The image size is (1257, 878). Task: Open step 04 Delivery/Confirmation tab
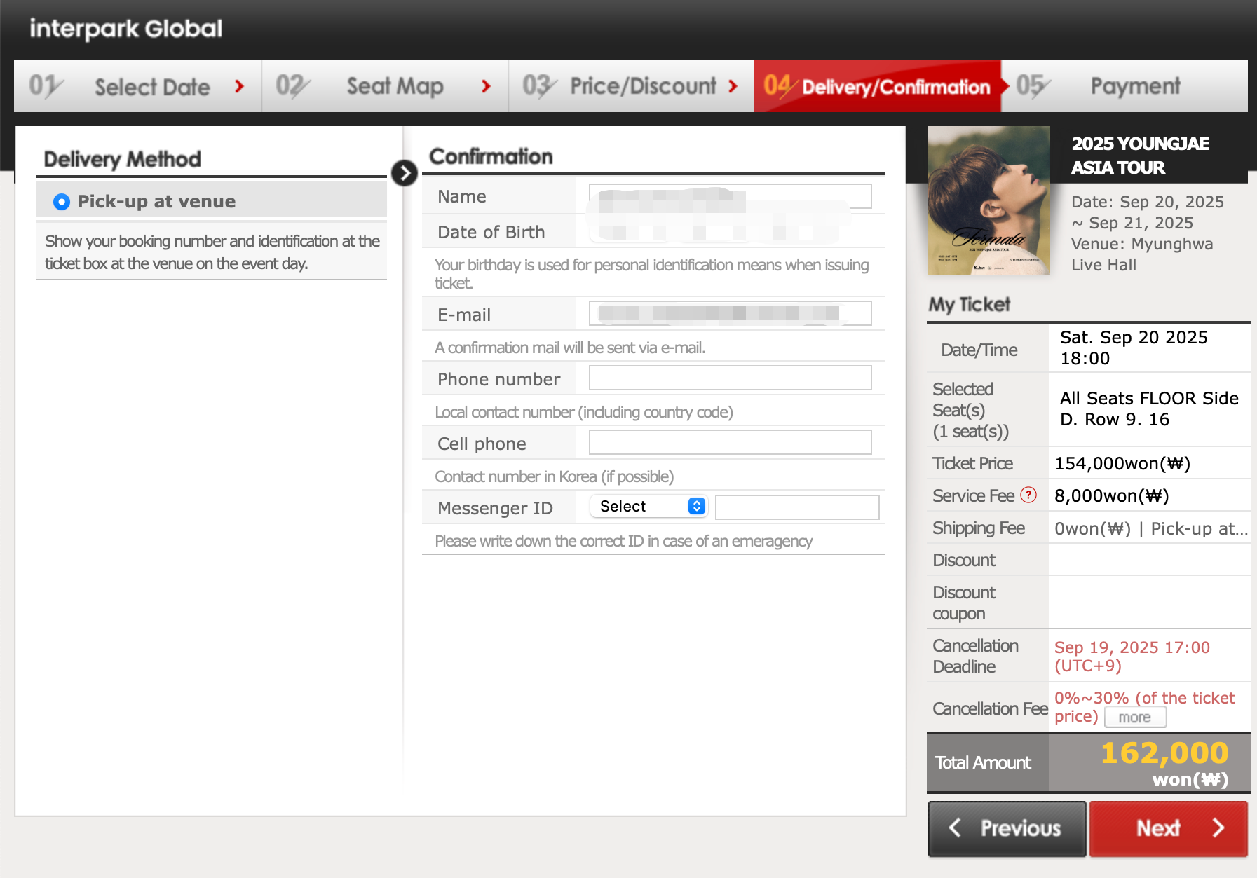878,86
